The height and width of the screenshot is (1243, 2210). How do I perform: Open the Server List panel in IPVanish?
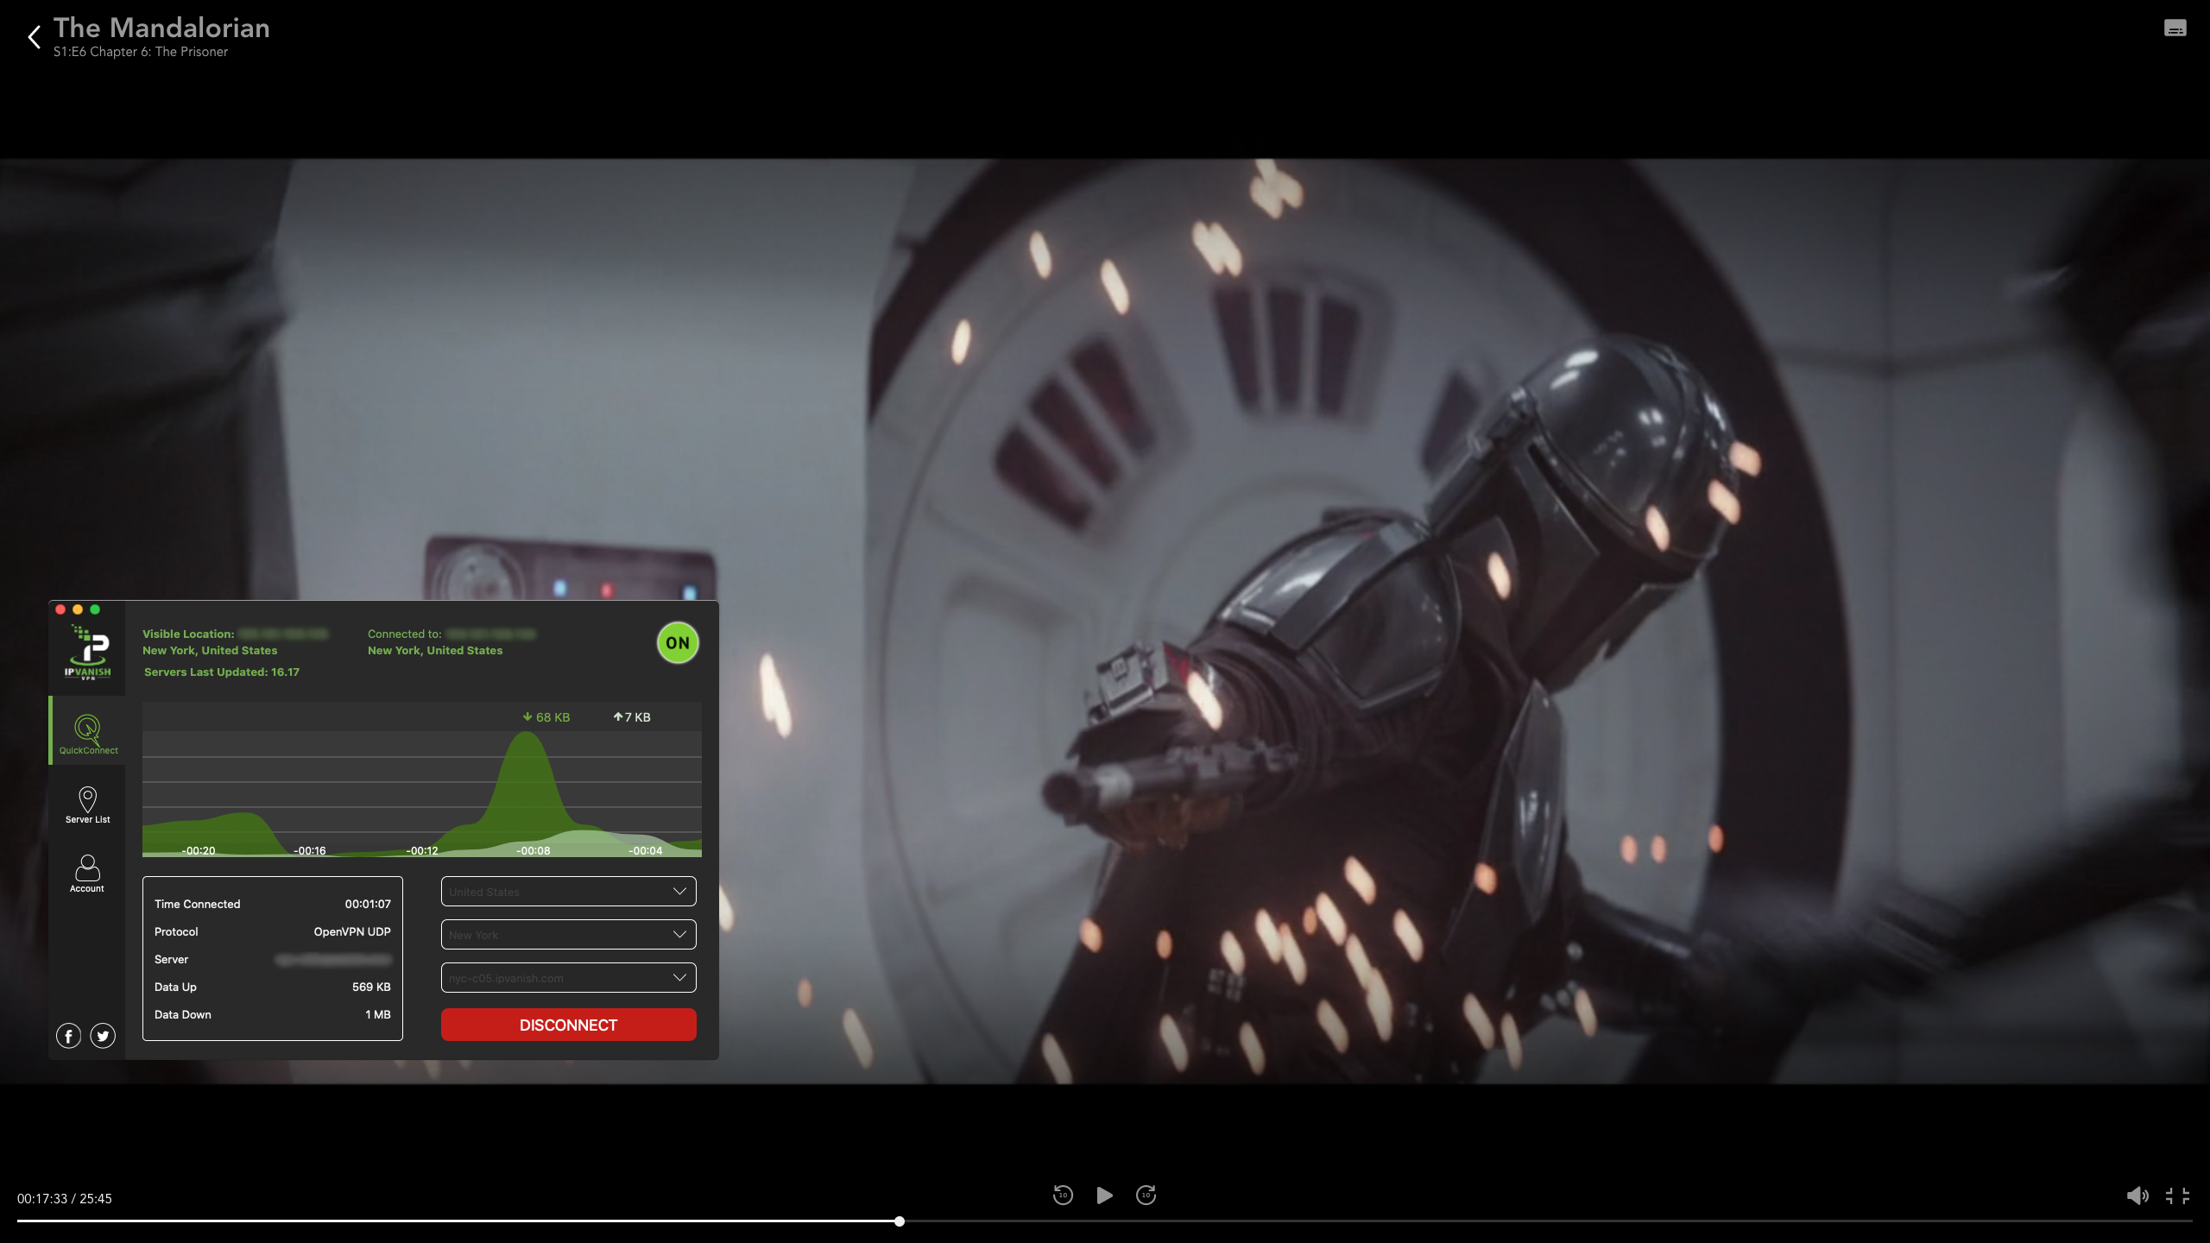coord(86,804)
